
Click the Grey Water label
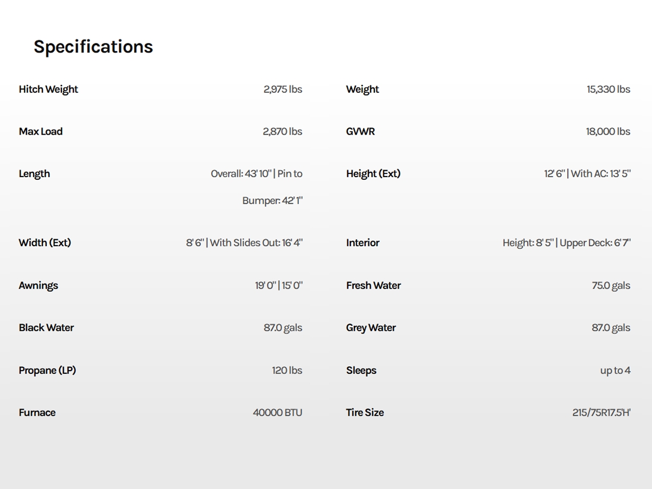pos(371,328)
